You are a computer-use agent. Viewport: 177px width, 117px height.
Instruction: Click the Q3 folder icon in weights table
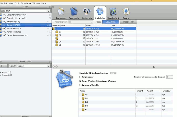[83, 102]
